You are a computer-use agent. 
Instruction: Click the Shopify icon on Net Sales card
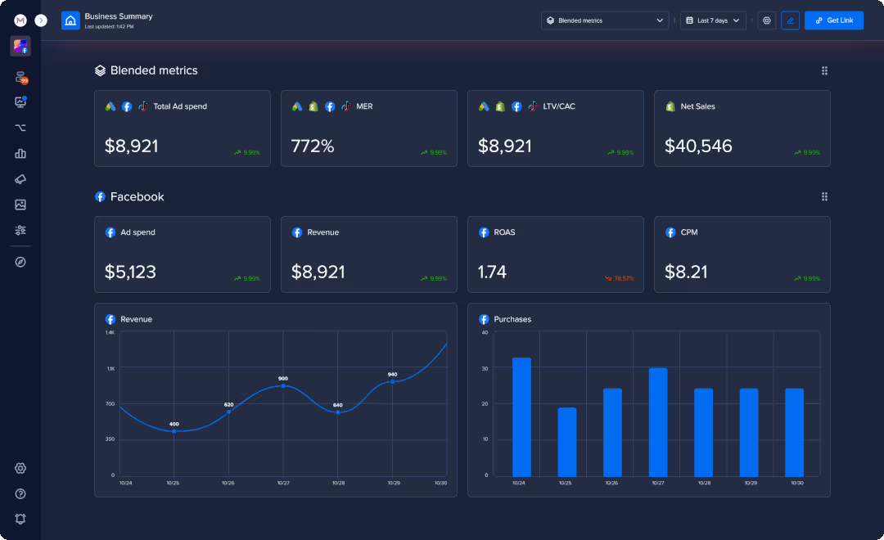670,106
